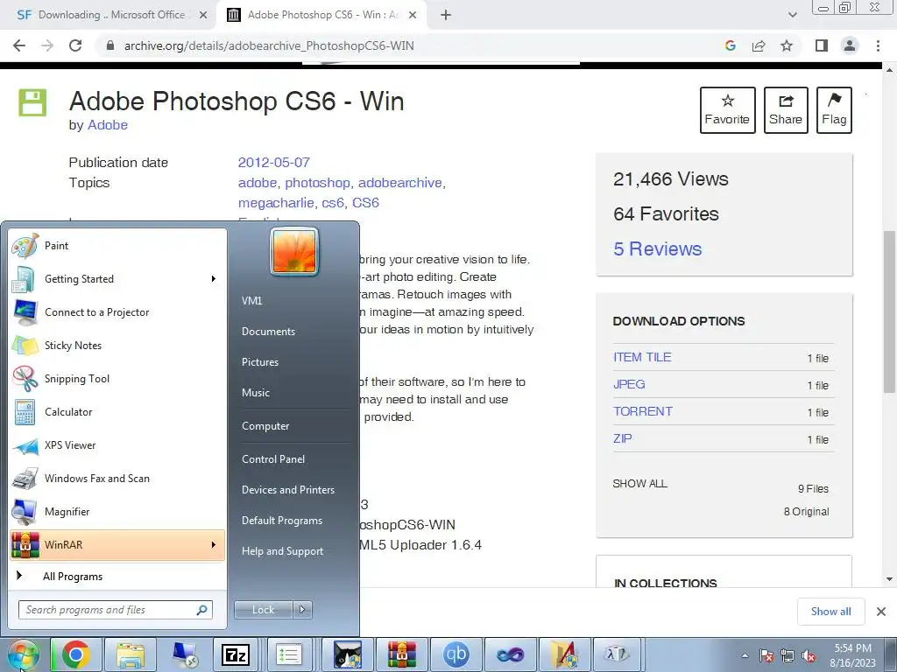The height and width of the screenshot is (672, 897).
Task: Expand WinRAR submenu arrow
Action: 214,545
